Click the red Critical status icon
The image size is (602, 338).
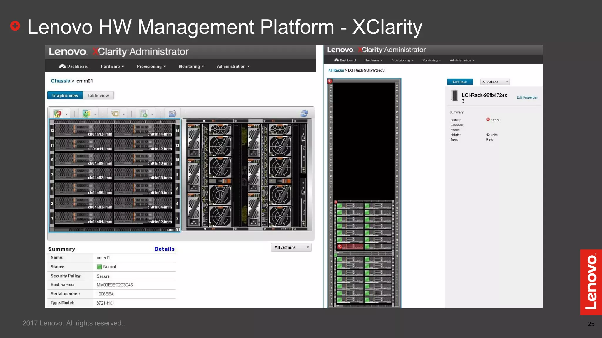[488, 119]
